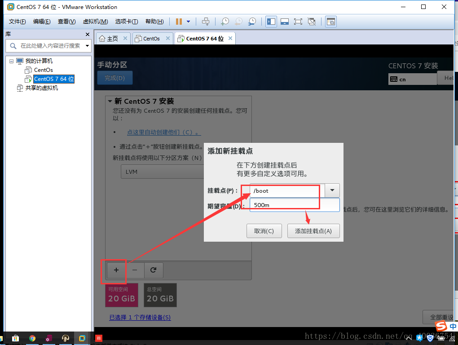Click the 500m desired capacity field

pyautogui.click(x=295, y=205)
